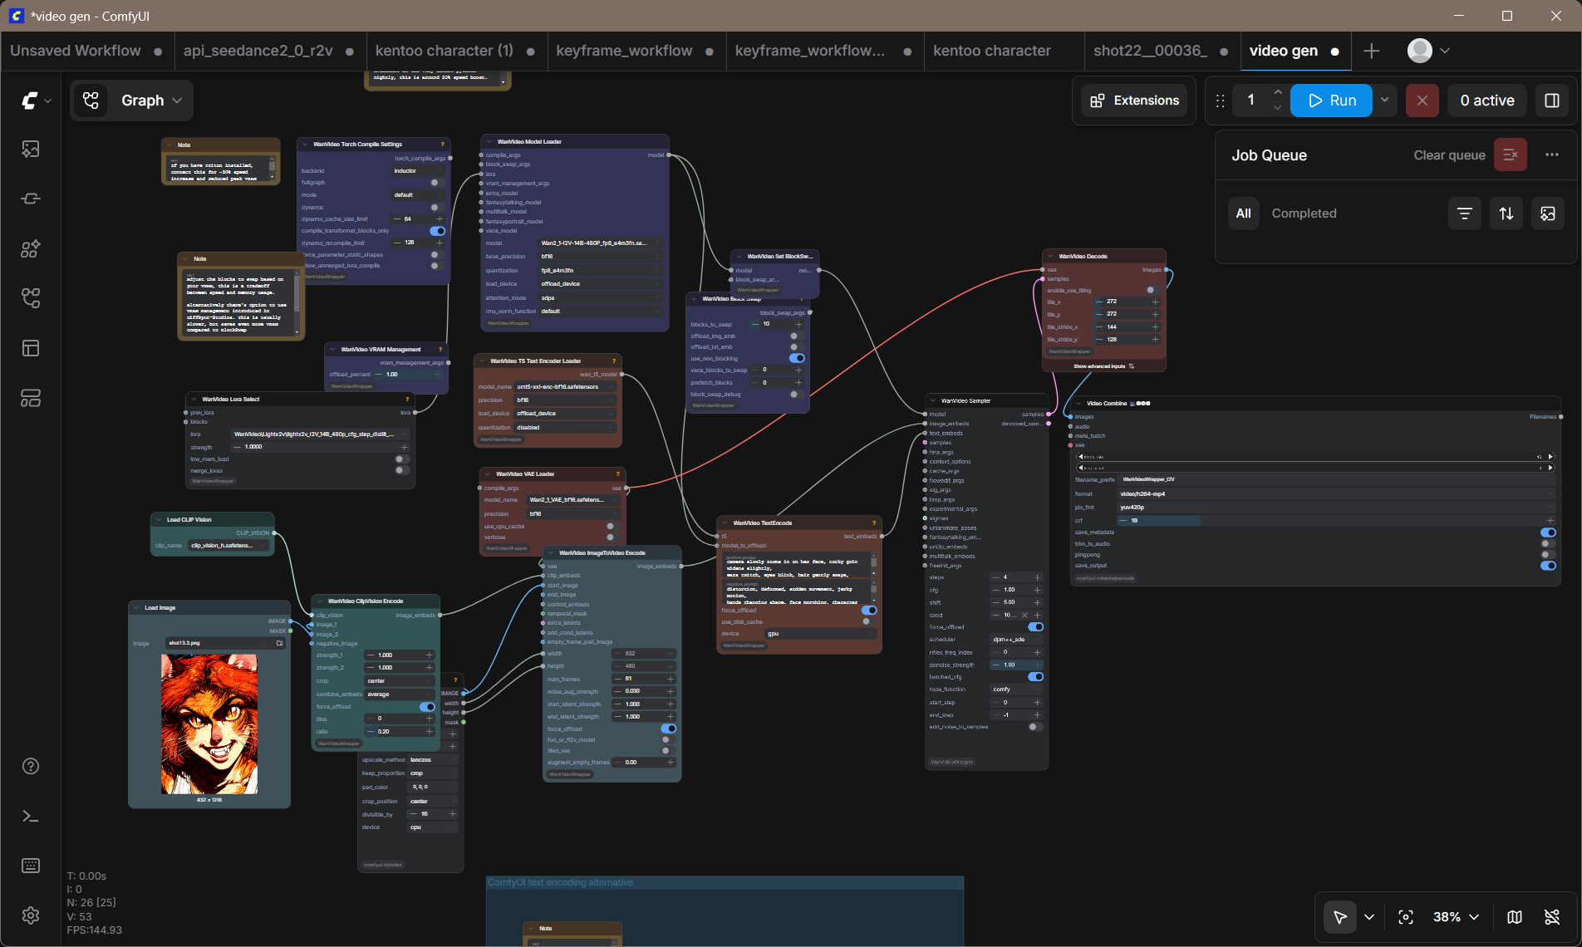Add a new workflow tab
The image size is (1582, 947).
click(1372, 51)
